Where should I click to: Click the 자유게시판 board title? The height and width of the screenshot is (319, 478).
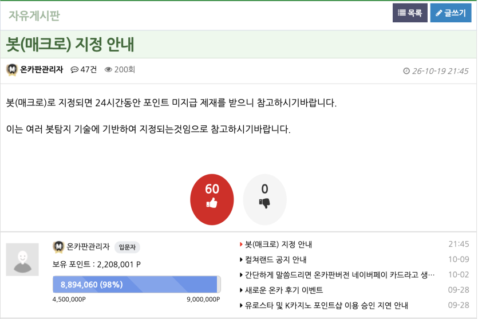(34, 15)
